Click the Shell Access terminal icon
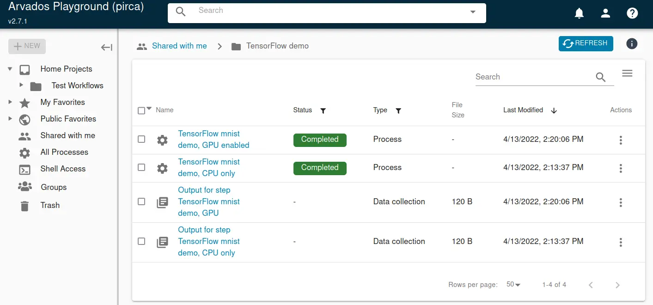Viewport: 653px width, 305px height. (24, 170)
